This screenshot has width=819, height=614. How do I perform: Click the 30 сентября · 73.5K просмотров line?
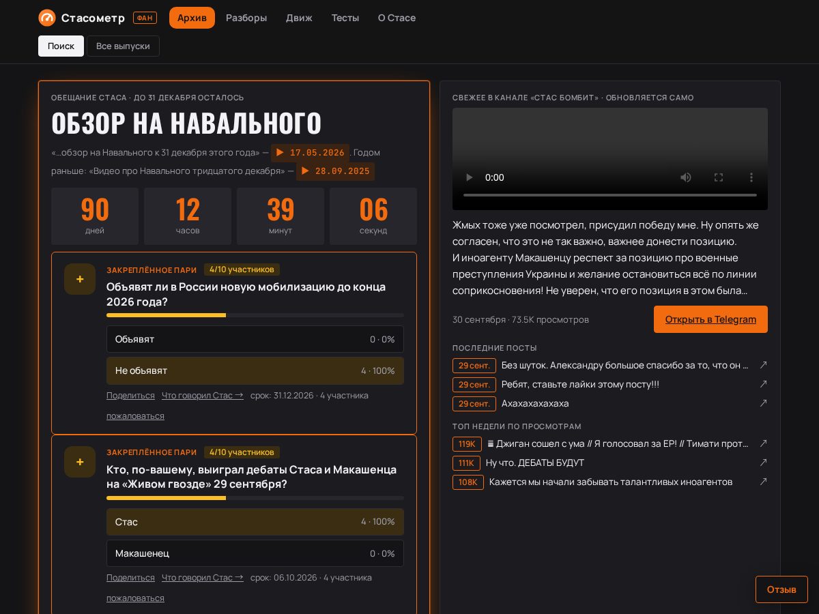[x=521, y=319]
